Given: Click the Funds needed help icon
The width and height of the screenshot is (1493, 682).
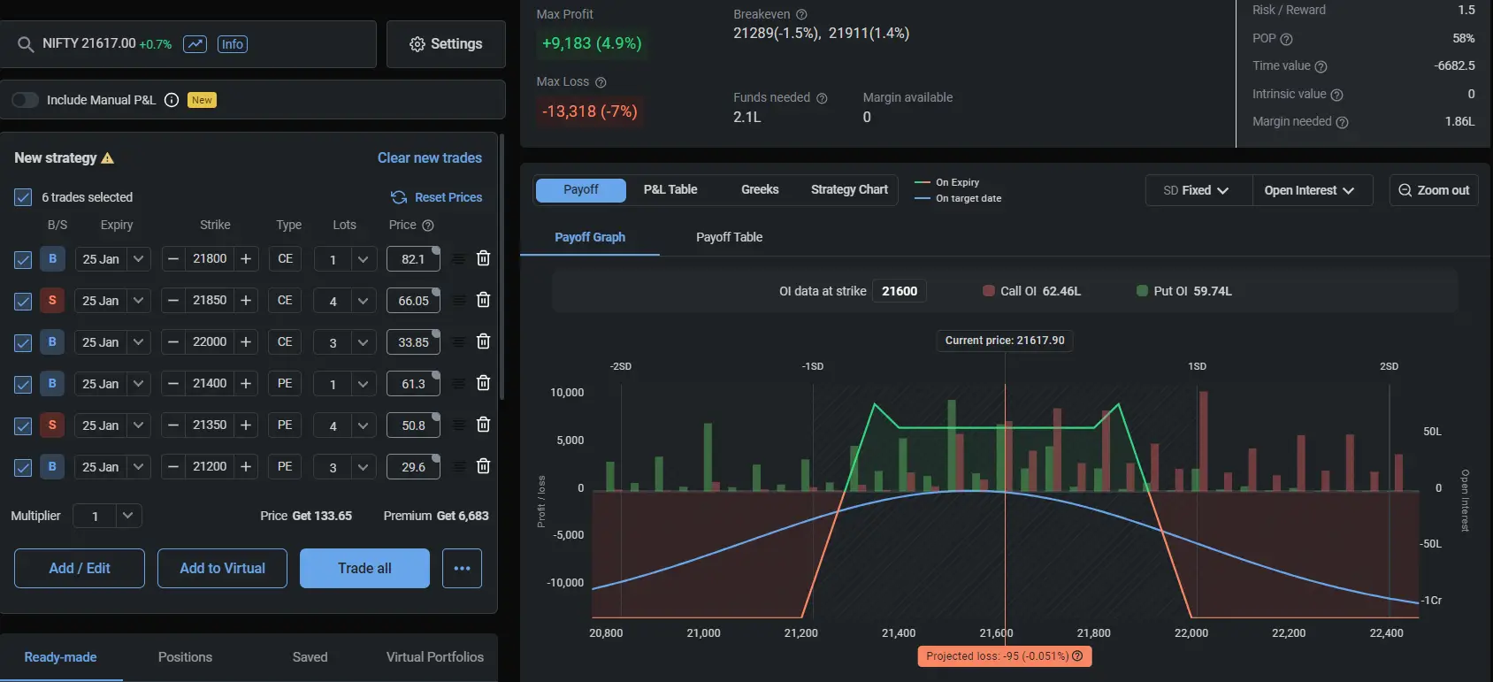Looking at the screenshot, I should 822,98.
